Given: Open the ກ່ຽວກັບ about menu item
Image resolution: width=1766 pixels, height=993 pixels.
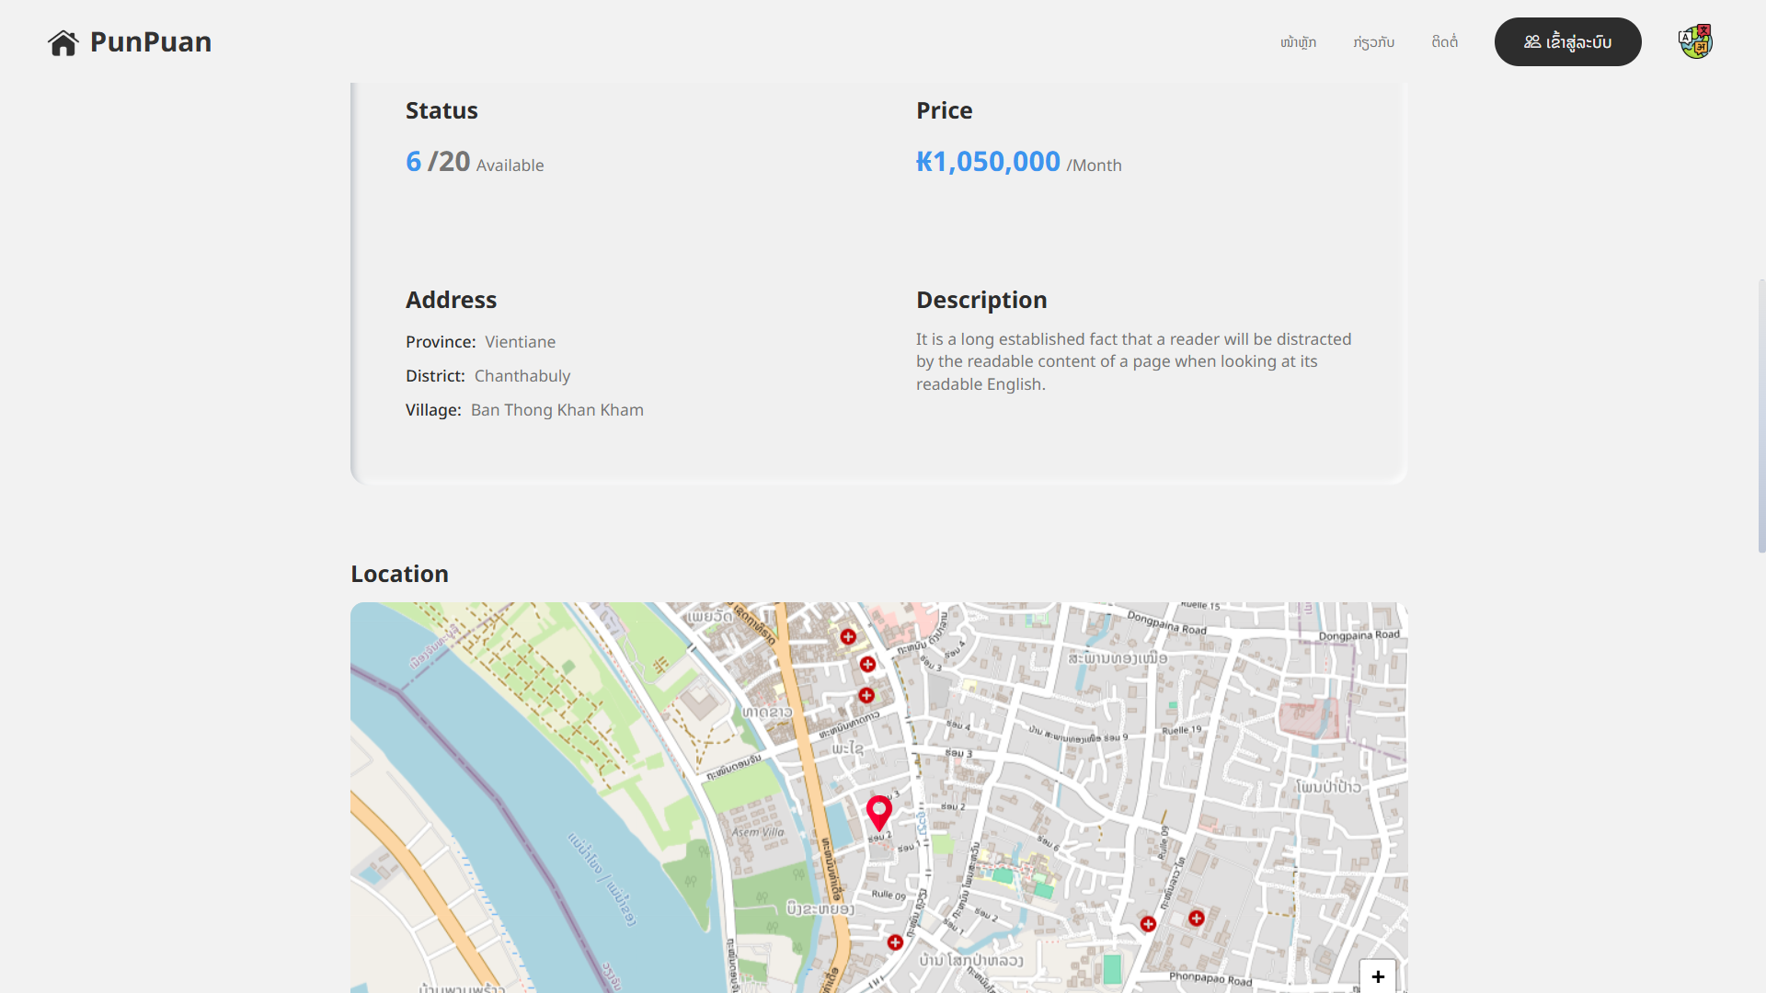Looking at the screenshot, I should (x=1373, y=42).
